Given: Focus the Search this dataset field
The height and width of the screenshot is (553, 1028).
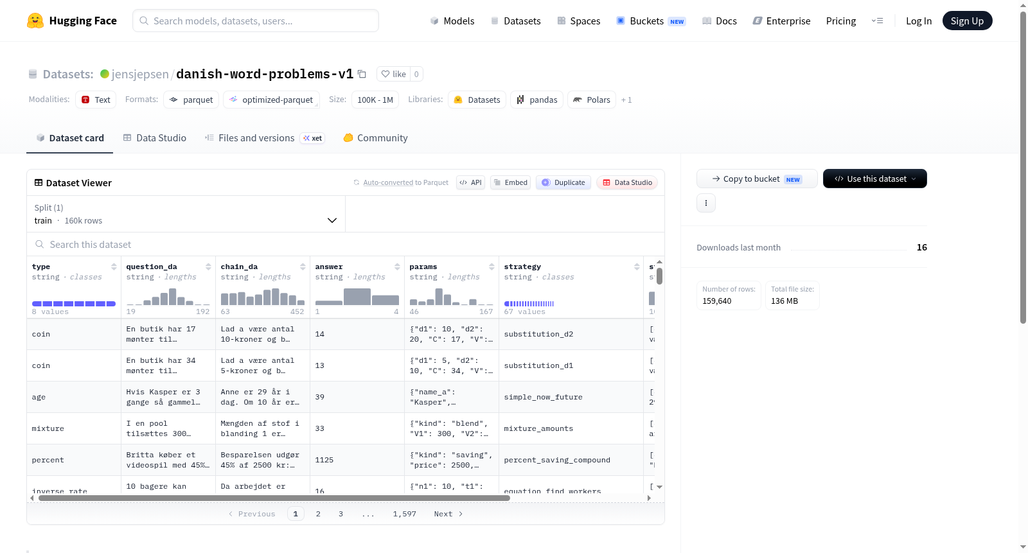Looking at the screenshot, I should [346, 245].
